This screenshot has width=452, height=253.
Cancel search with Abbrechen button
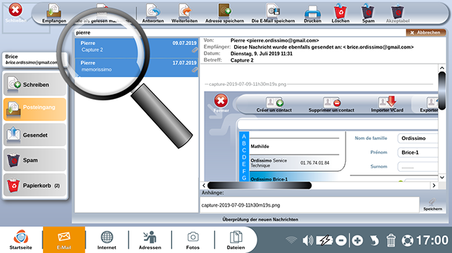(426, 33)
